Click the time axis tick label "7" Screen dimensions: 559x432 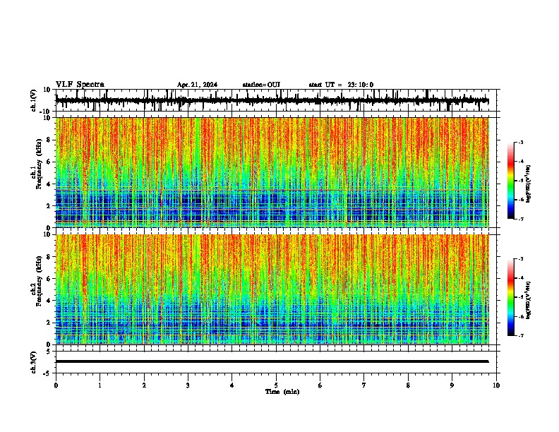coord(364,385)
